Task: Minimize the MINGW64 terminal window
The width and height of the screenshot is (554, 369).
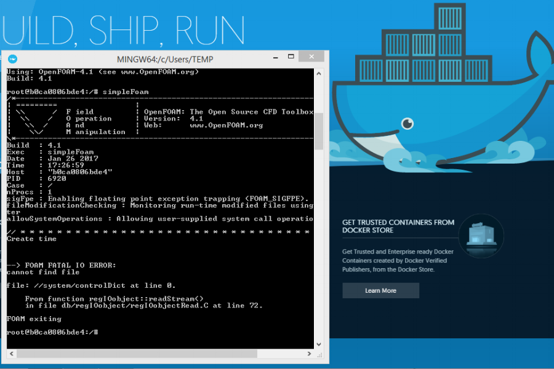Action: (275, 57)
